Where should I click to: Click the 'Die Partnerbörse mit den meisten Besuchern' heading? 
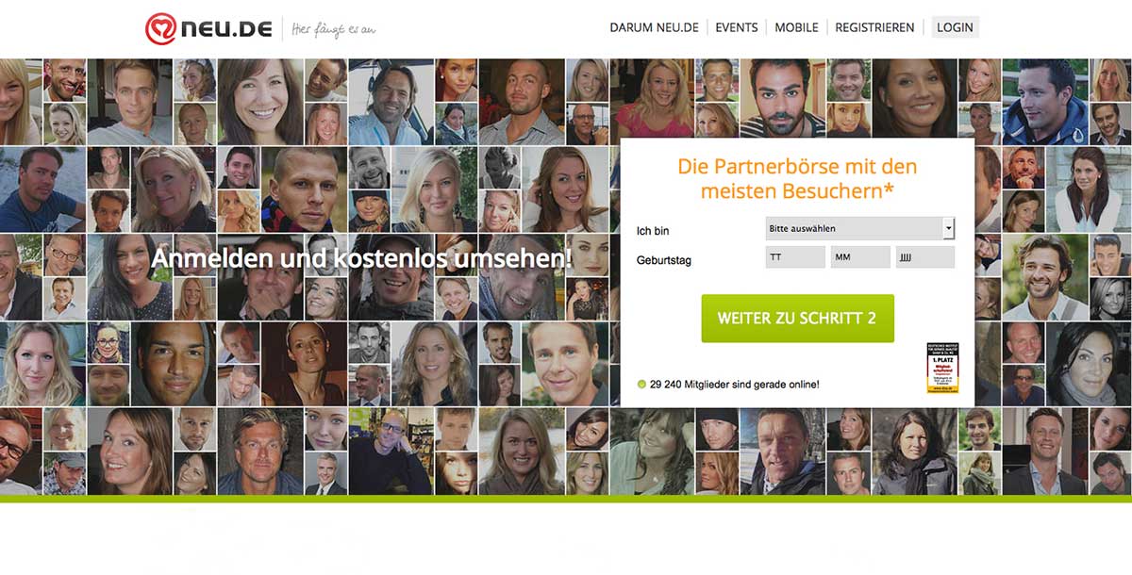797,179
